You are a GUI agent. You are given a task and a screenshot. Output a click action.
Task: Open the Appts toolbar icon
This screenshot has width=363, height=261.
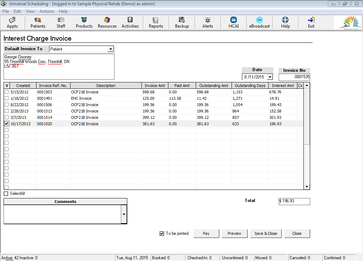pos(12,22)
